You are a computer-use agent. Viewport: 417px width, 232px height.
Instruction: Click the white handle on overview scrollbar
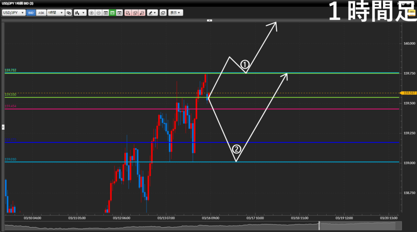click(319, 225)
